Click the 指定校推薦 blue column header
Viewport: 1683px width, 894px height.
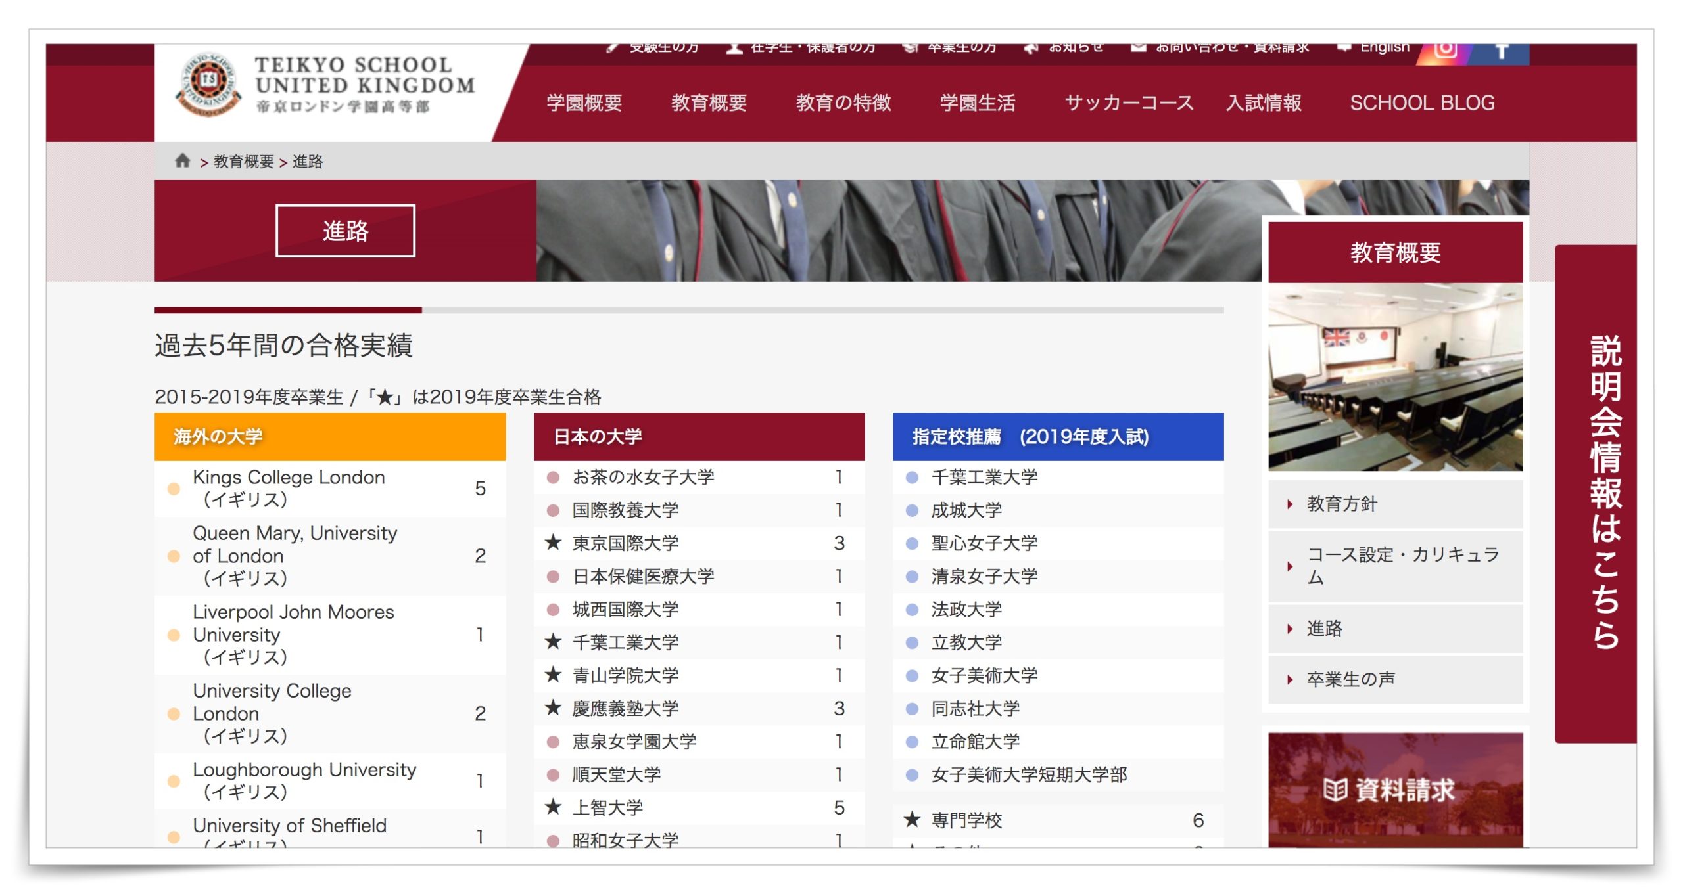1058,436
